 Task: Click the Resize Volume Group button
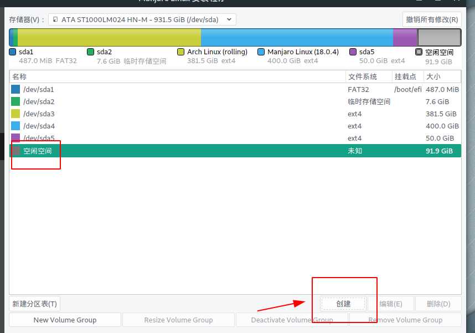click(178, 320)
